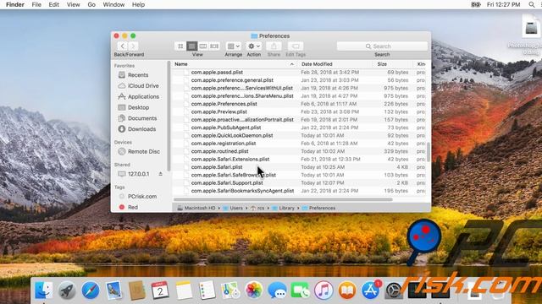Open the Edit menu
The width and height of the screenshot is (542, 304).
click(x=53, y=4)
